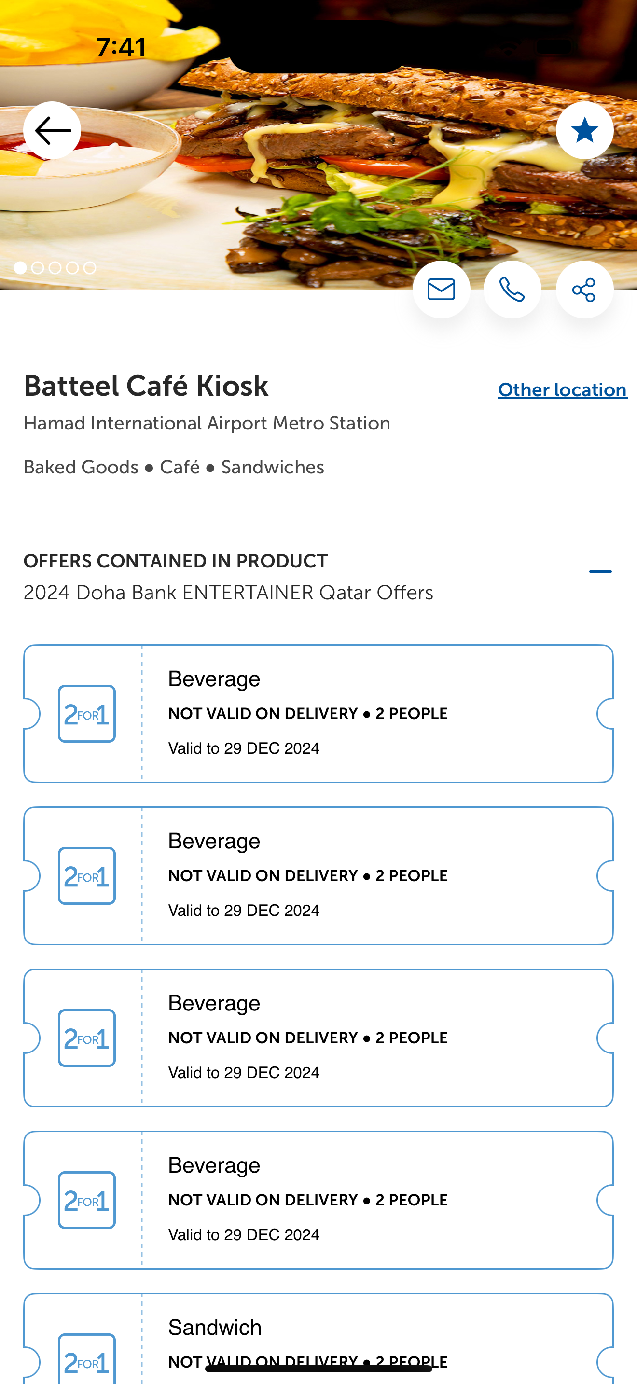Tap the 2-for-1 icon on first Beverage offer

tap(86, 714)
